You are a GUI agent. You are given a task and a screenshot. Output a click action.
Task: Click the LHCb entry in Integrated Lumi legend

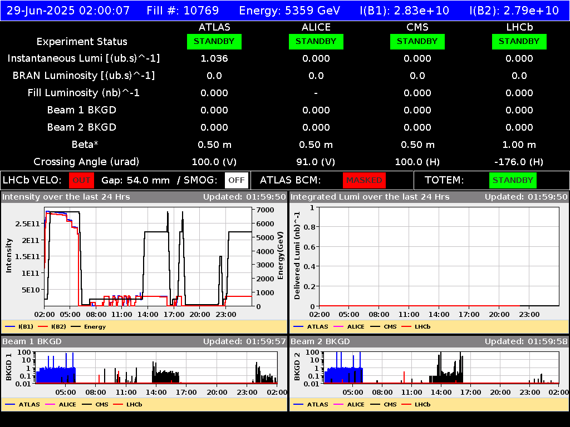point(415,326)
